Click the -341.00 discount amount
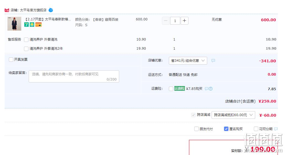Screen dimensions: 285x155 click(x=267, y=61)
